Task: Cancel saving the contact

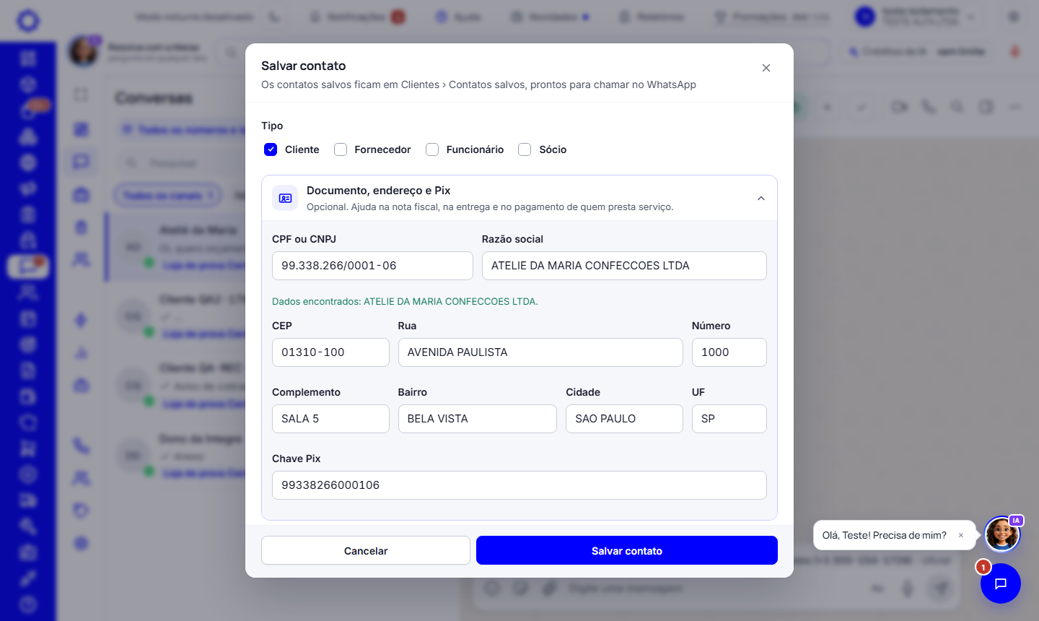Action: (366, 550)
